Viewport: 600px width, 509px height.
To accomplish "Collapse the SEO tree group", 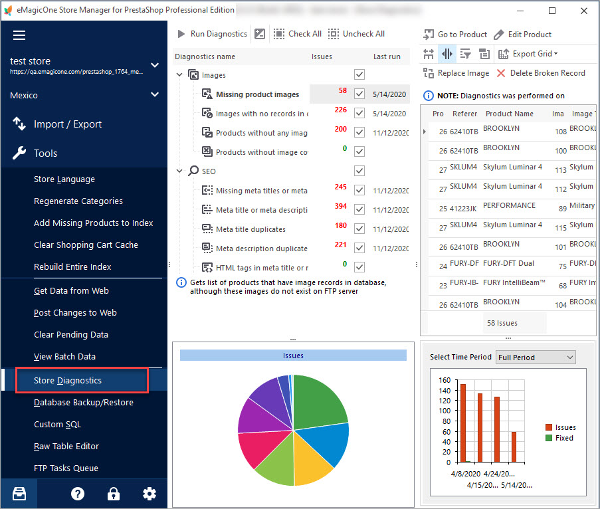I will pyautogui.click(x=179, y=171).
